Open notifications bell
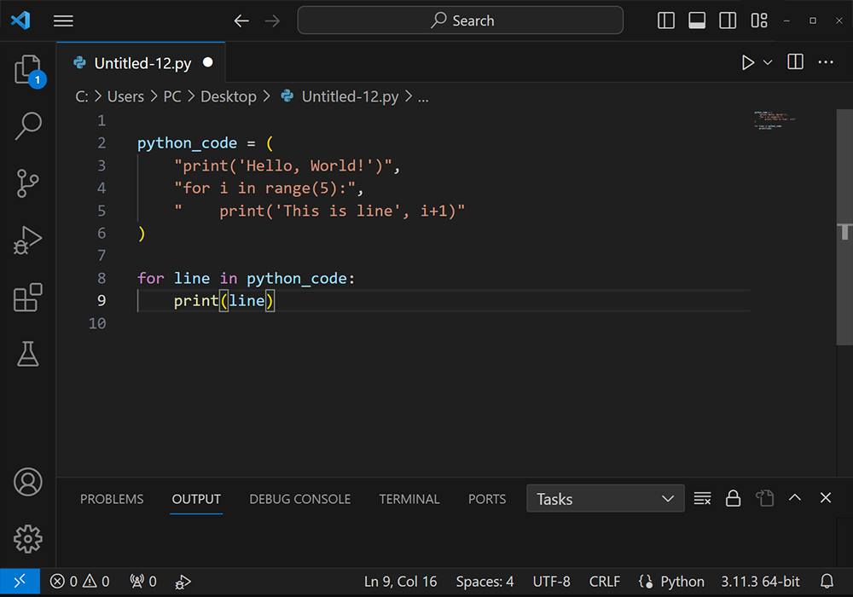 (x=827, y=582)
